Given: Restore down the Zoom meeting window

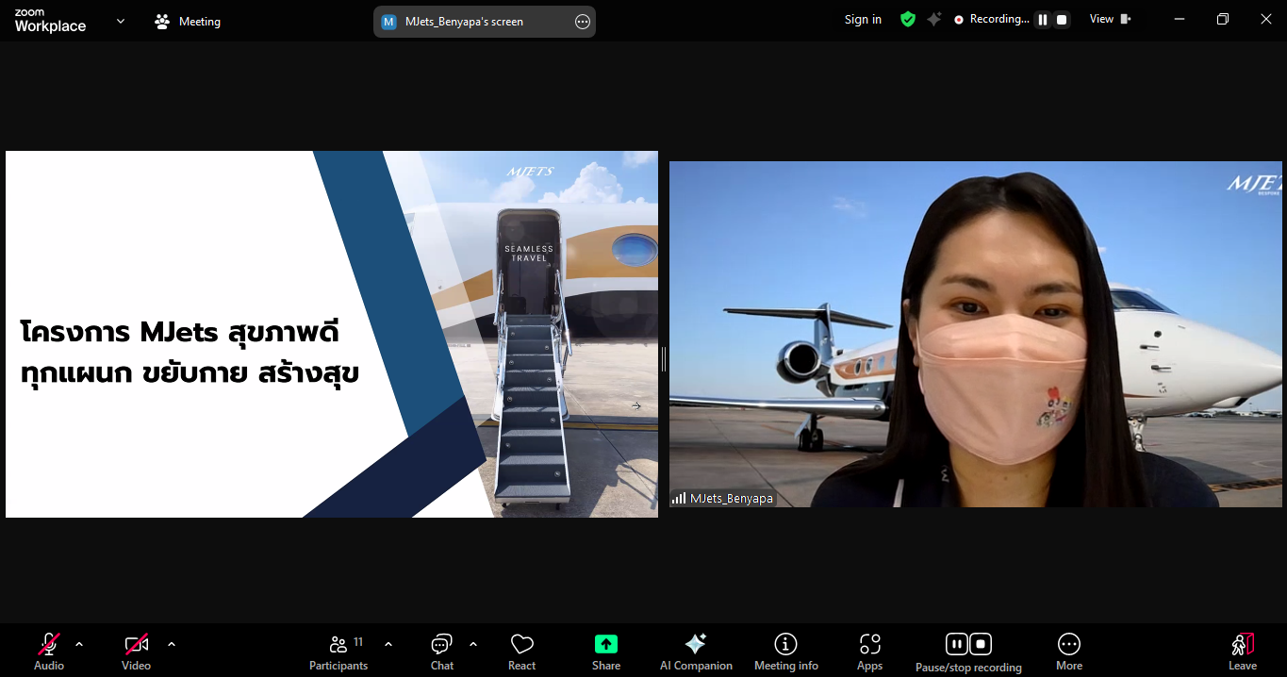Looking at the screenshot, I should coord(1223,19).
